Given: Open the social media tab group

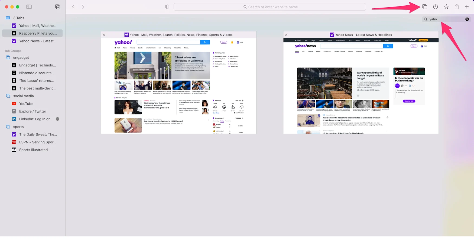Looking at the screenshot, I should (x=24, y=96).
